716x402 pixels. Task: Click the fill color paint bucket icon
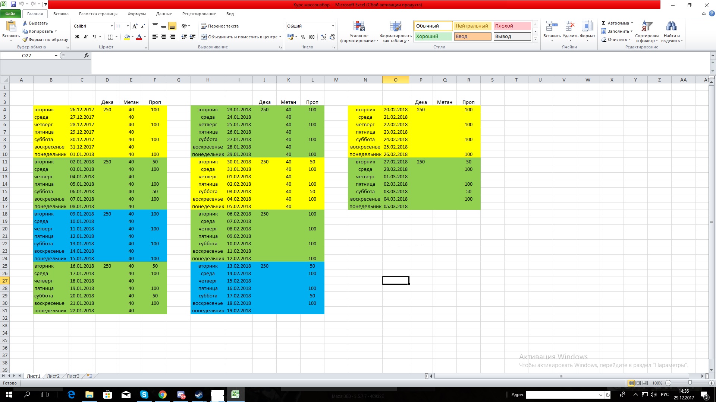pos(127,37)
